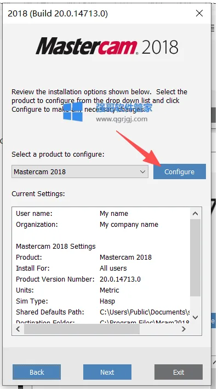
Task: Click the 'Mastercam 2018 Settings' heading row
Action: 56,247
